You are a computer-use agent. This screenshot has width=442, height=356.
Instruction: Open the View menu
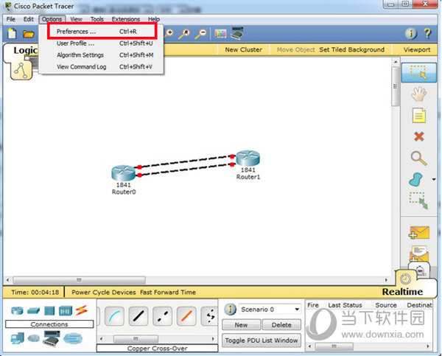pyautogui.click(x=76, y=19)
